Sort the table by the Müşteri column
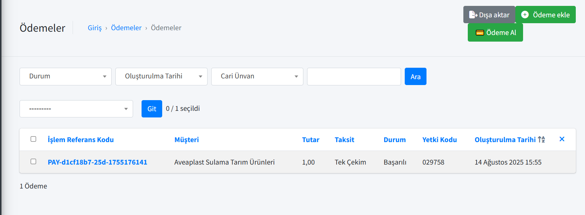 click(187, 140)
